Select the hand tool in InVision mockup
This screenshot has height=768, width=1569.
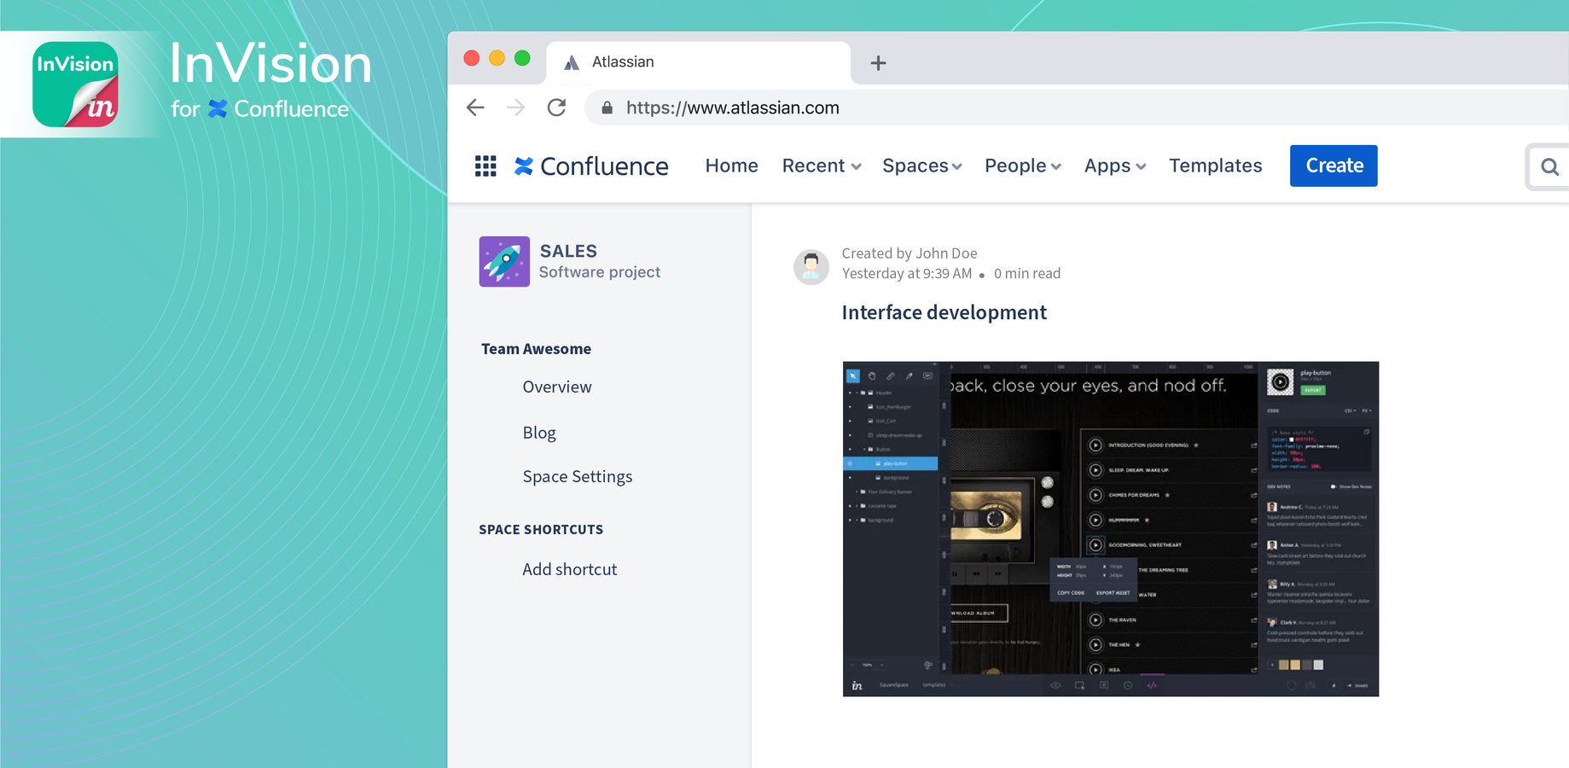coord(872,375)
